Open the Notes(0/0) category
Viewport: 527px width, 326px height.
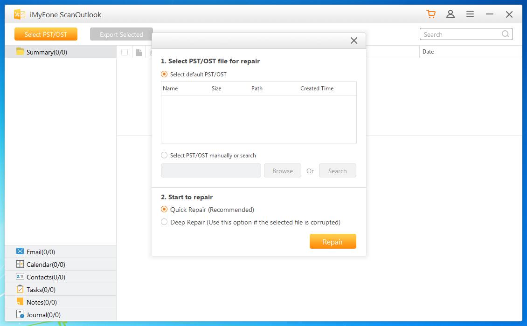61,302
